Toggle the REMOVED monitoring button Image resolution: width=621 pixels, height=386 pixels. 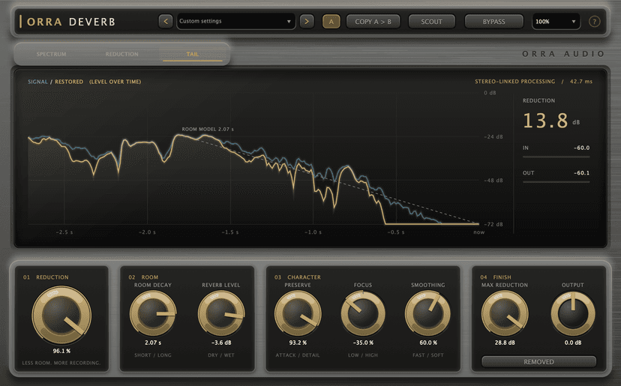click(x=538, y=362)
